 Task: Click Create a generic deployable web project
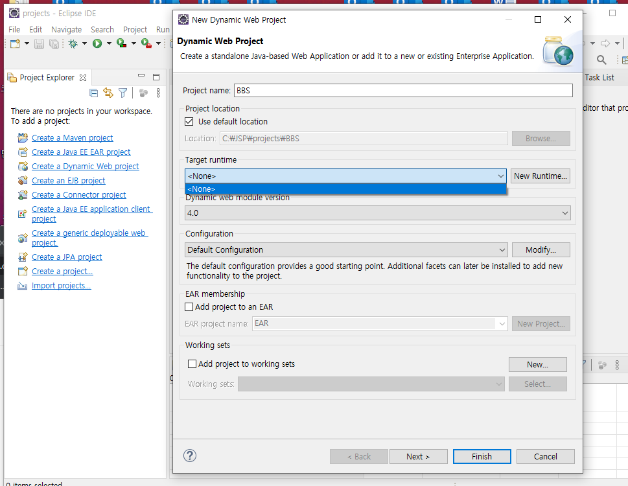[89, 238]
